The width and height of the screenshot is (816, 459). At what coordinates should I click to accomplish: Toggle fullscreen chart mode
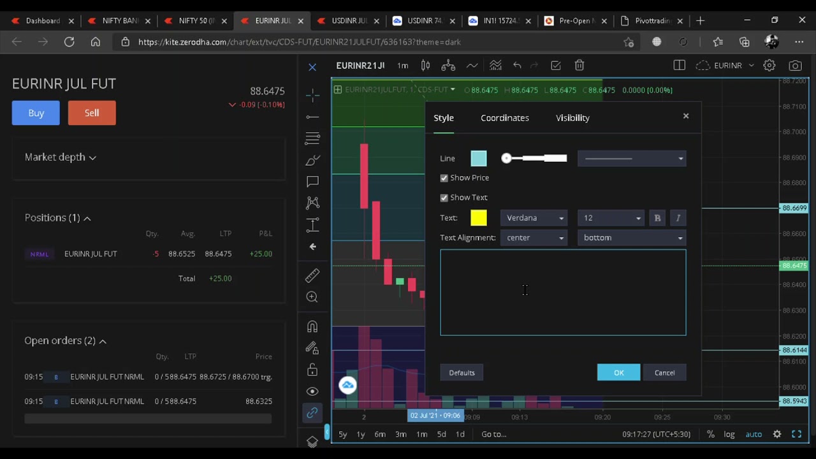click(x=797, y=434)
